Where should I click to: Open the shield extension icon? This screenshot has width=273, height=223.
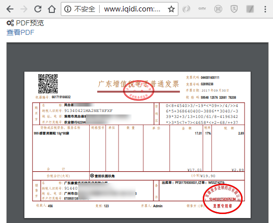tap(234, 9)
